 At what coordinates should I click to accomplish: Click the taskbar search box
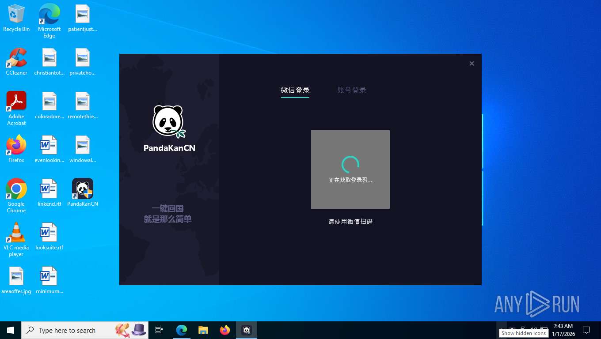[x=85, y=330]
